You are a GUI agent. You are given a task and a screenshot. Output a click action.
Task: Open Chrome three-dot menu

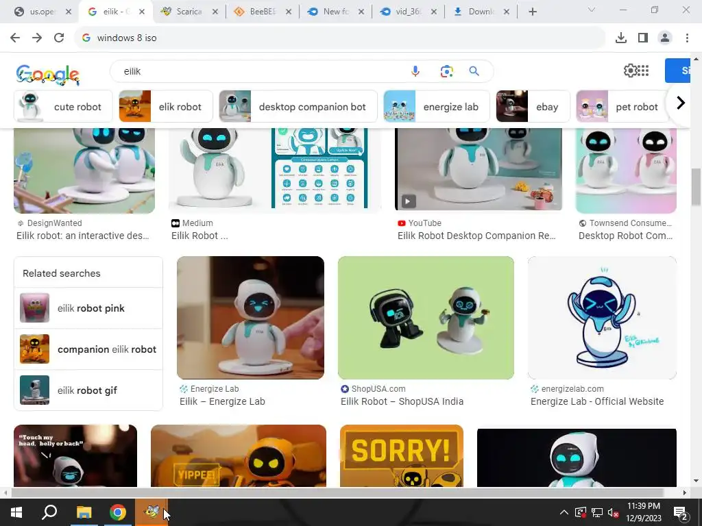[687, 38]
